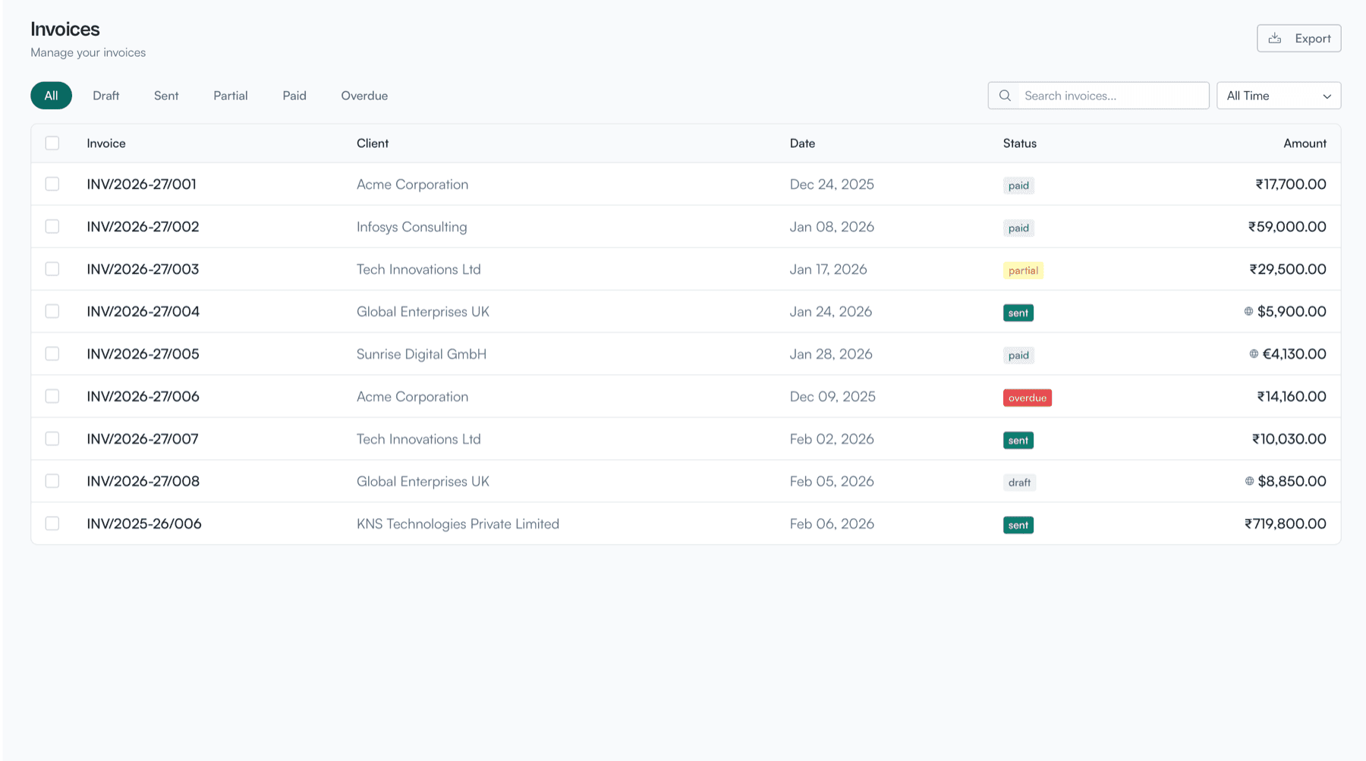Check the row checkbox for INV/2025-26/006
Viewport: 1366px width, 761px height.
coord(52,524)
